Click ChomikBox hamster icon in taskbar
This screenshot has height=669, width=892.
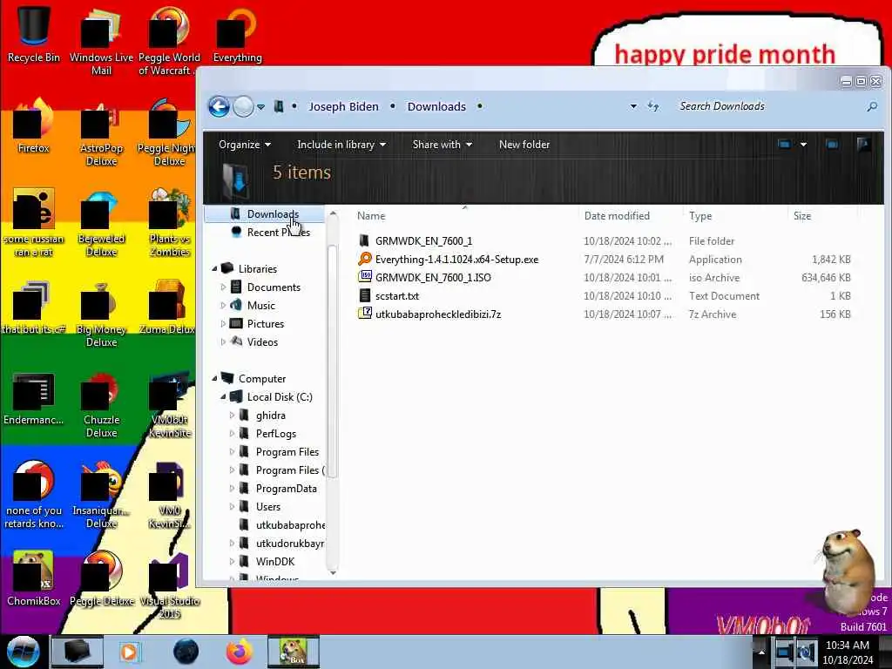coord(294,652)
